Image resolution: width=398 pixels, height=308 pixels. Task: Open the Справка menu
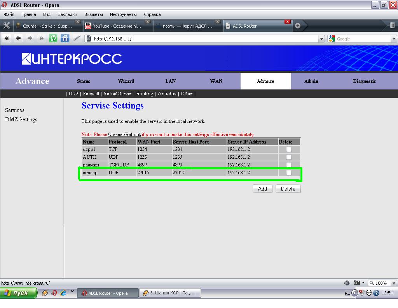152,14
